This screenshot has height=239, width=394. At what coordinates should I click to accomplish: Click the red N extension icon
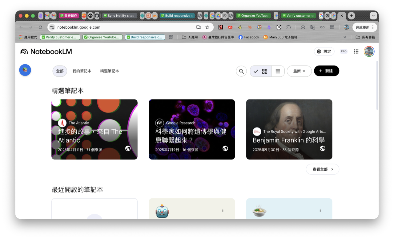point(220,27)
